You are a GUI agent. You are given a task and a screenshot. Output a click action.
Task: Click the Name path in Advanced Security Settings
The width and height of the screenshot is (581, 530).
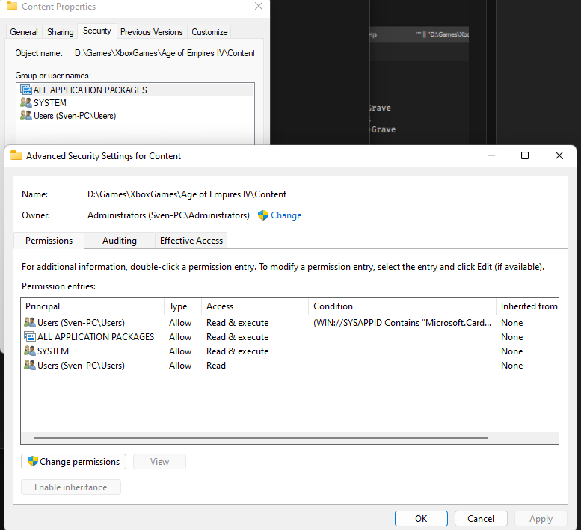pos(187,194)
